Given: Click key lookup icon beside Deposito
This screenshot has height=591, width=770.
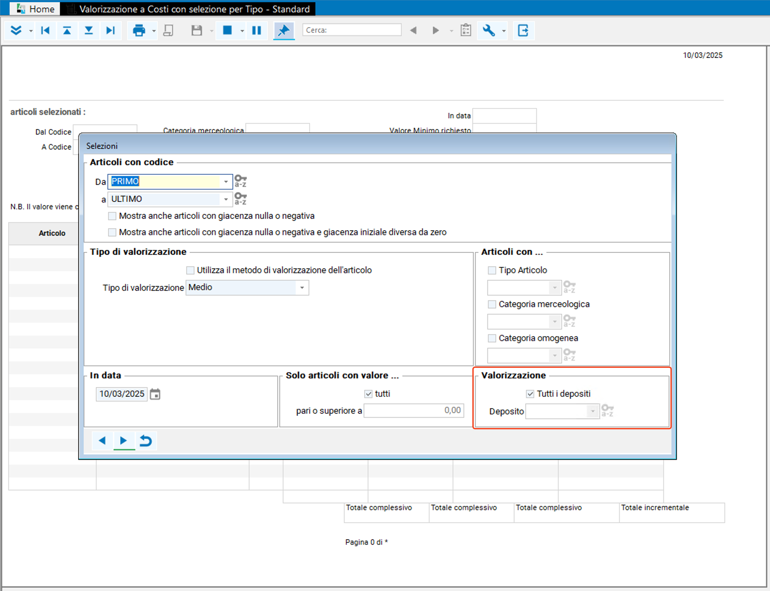Looking at the screenshot, I should point(608,411).
